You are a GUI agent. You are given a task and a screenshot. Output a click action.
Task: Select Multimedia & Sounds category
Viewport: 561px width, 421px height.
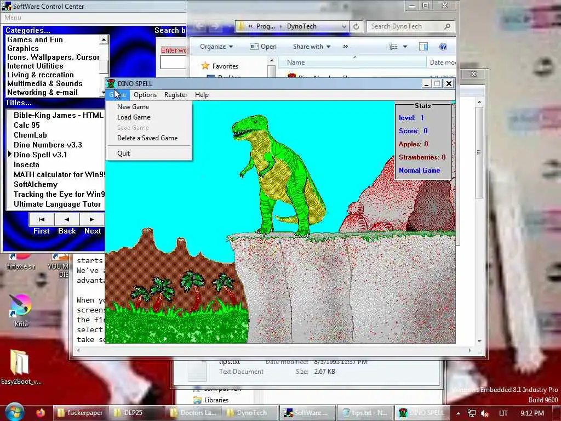44,83
